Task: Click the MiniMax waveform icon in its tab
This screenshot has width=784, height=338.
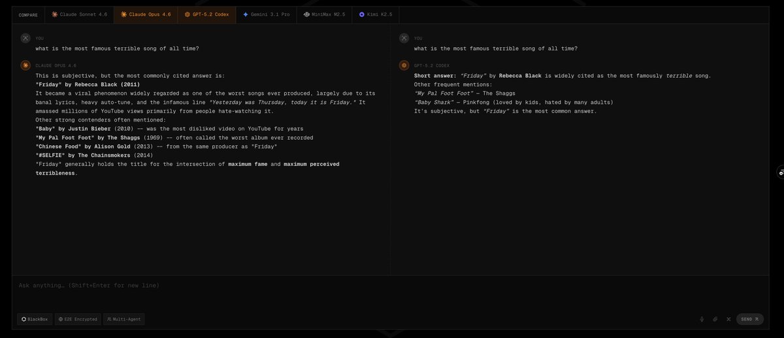Action: click(x=306, y=14)
